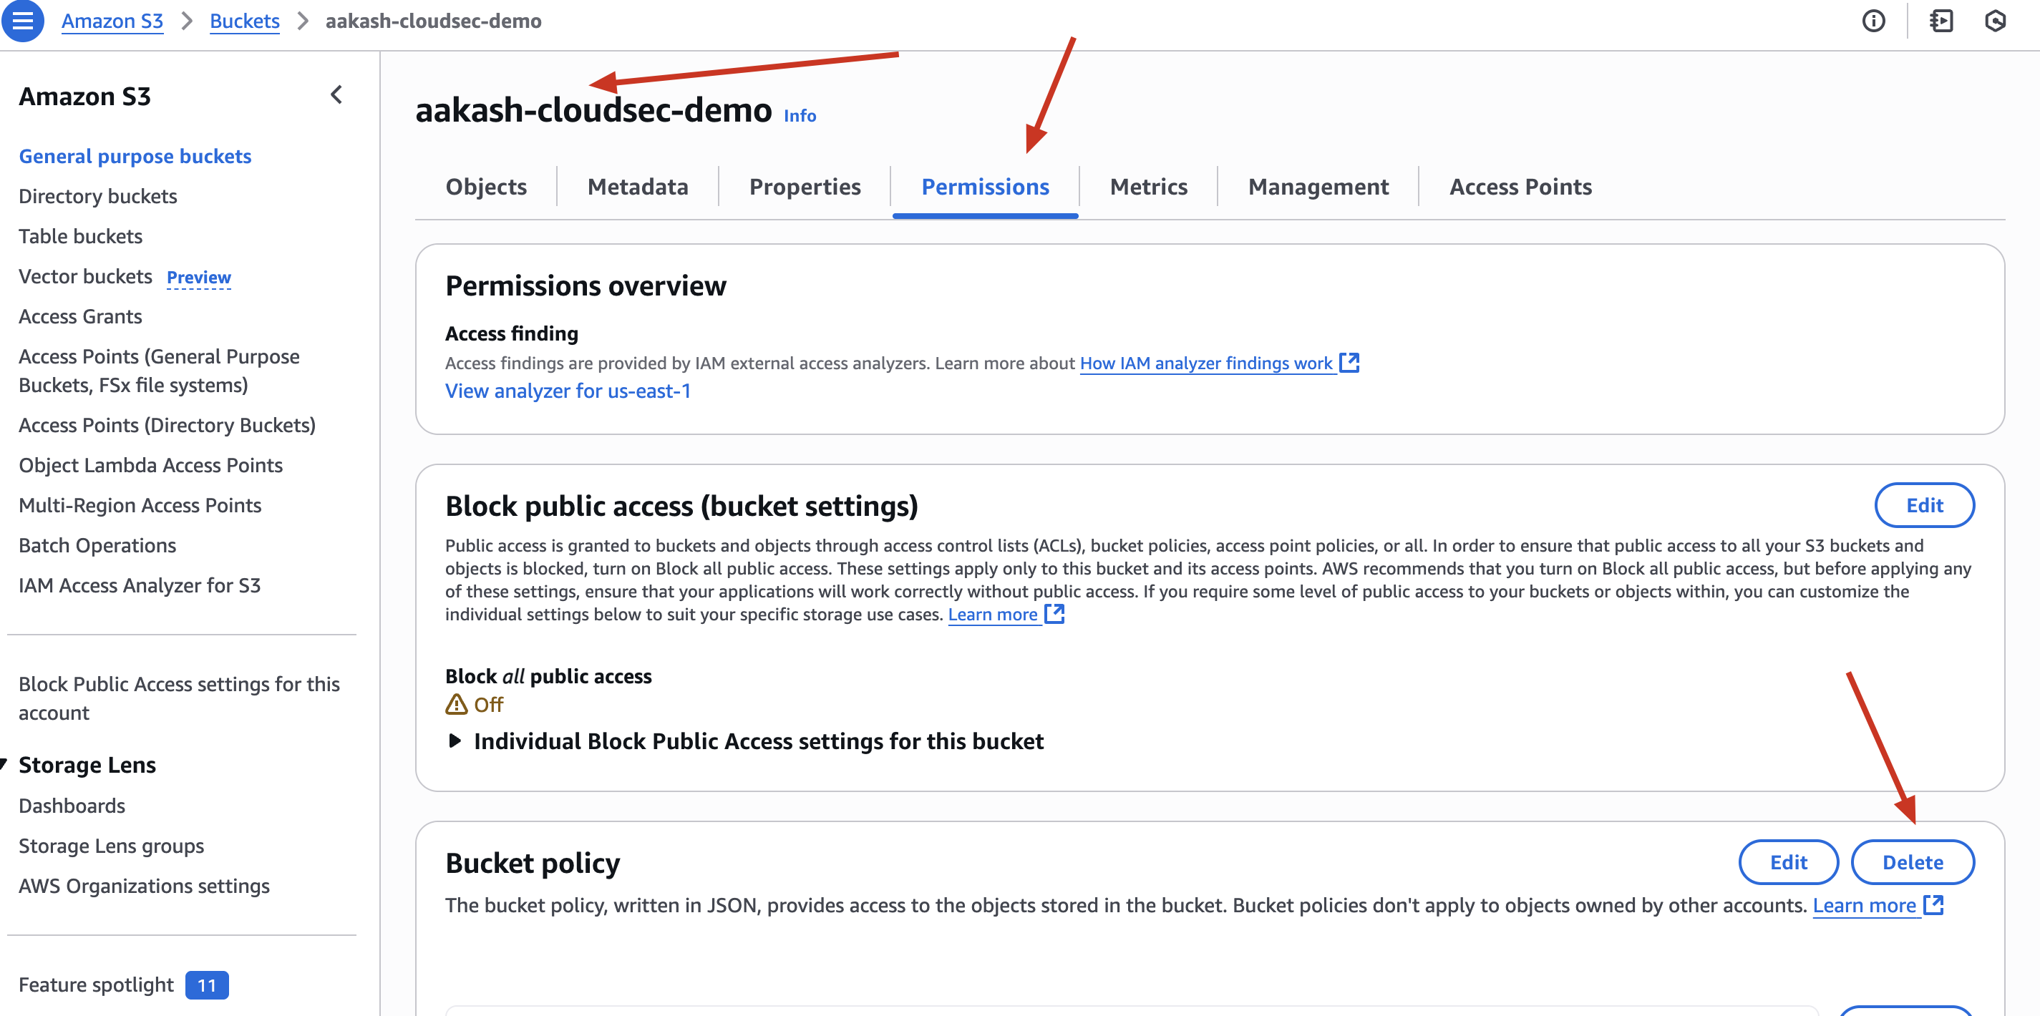This screenshot has width=2040, height=1016.
Task: Click the info circle icon in top bar
Action: click(x=1873, y=21)
